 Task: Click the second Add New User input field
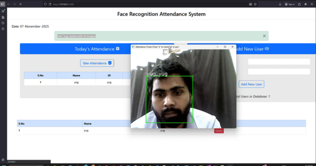[x=279, y=72]
